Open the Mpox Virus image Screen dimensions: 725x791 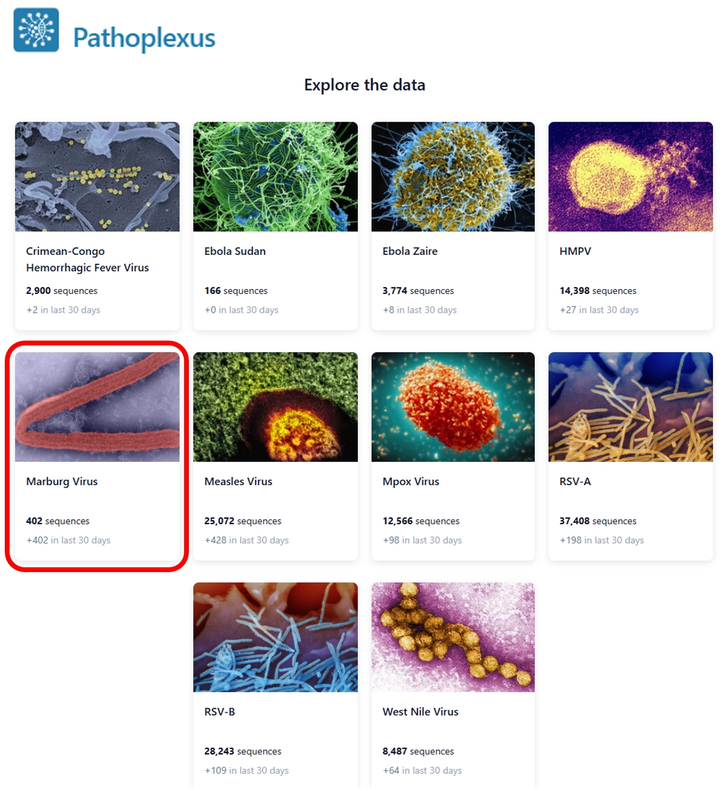click(x=453, y=407)
